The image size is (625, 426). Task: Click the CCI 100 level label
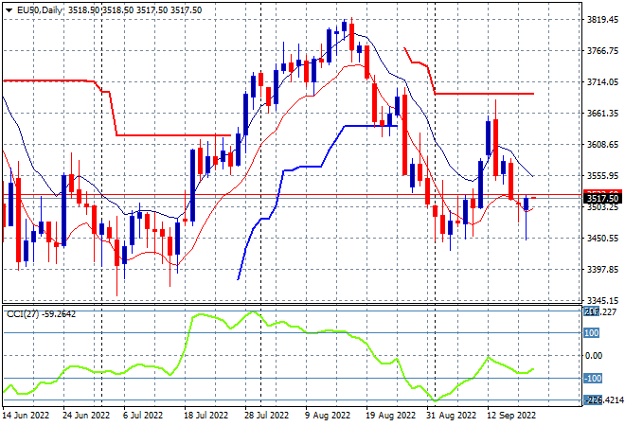click(592, 332)
